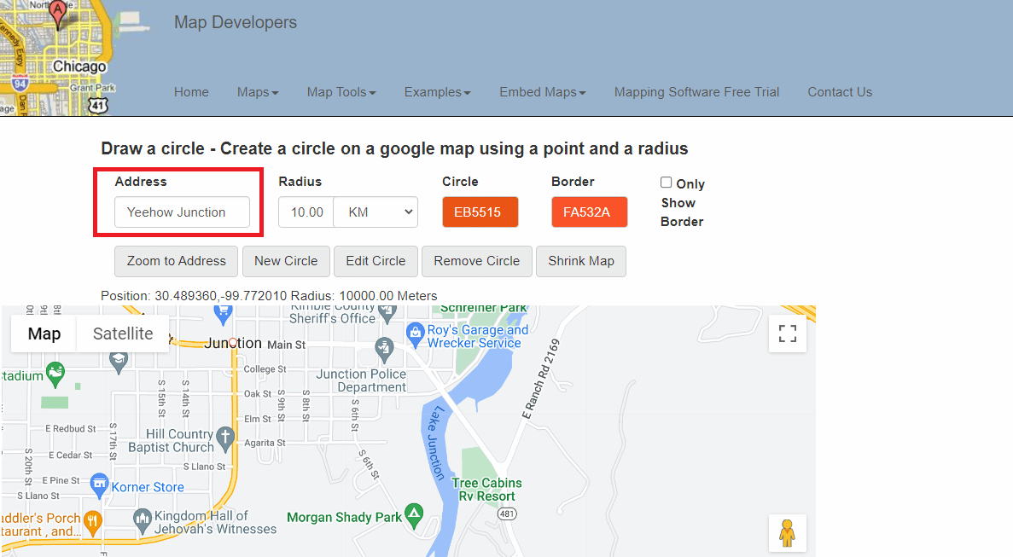Image resolution: width=1013 pixels, height=557 pixels.
Task: Click the highway 481 shield marker
Action: click(x=507, y=513)
